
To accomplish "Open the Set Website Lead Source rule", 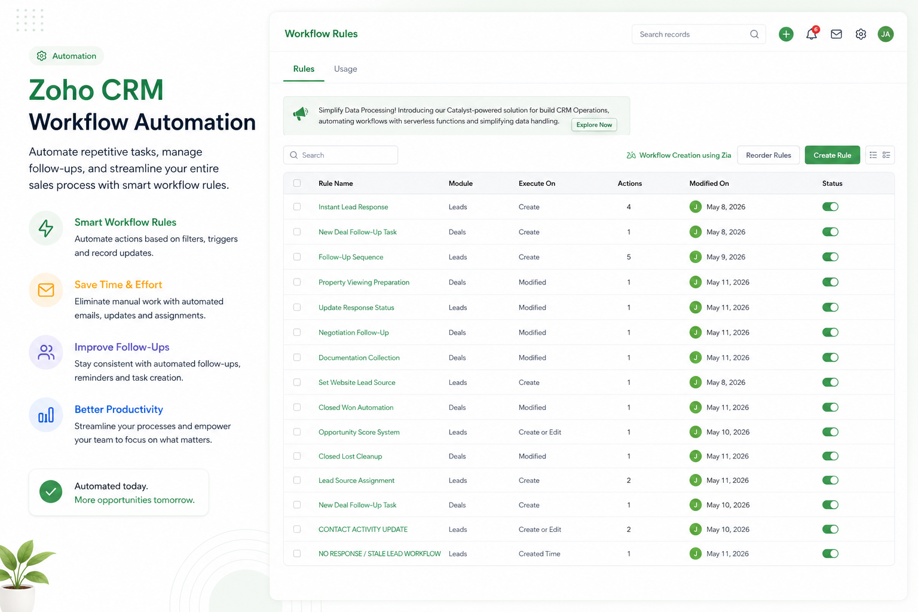I will 357,382.
